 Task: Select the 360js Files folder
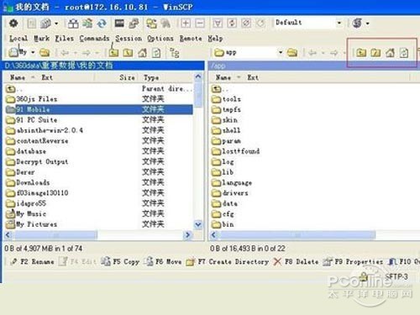32,99
